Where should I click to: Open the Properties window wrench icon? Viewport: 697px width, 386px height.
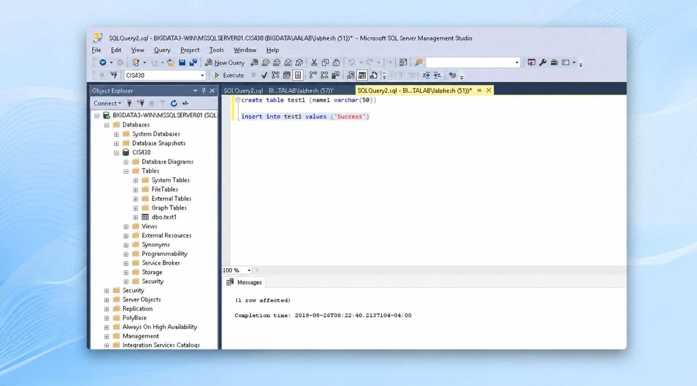pyautogui.click(x=543, y=62)
